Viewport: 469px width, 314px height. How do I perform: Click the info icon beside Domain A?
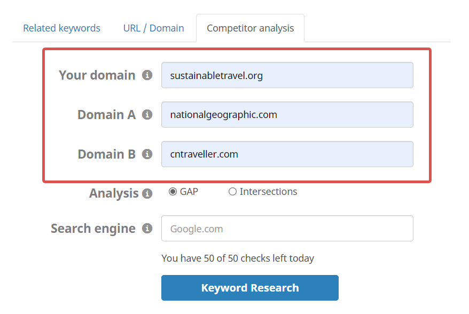pyautogui.click(x=147, y=114)
